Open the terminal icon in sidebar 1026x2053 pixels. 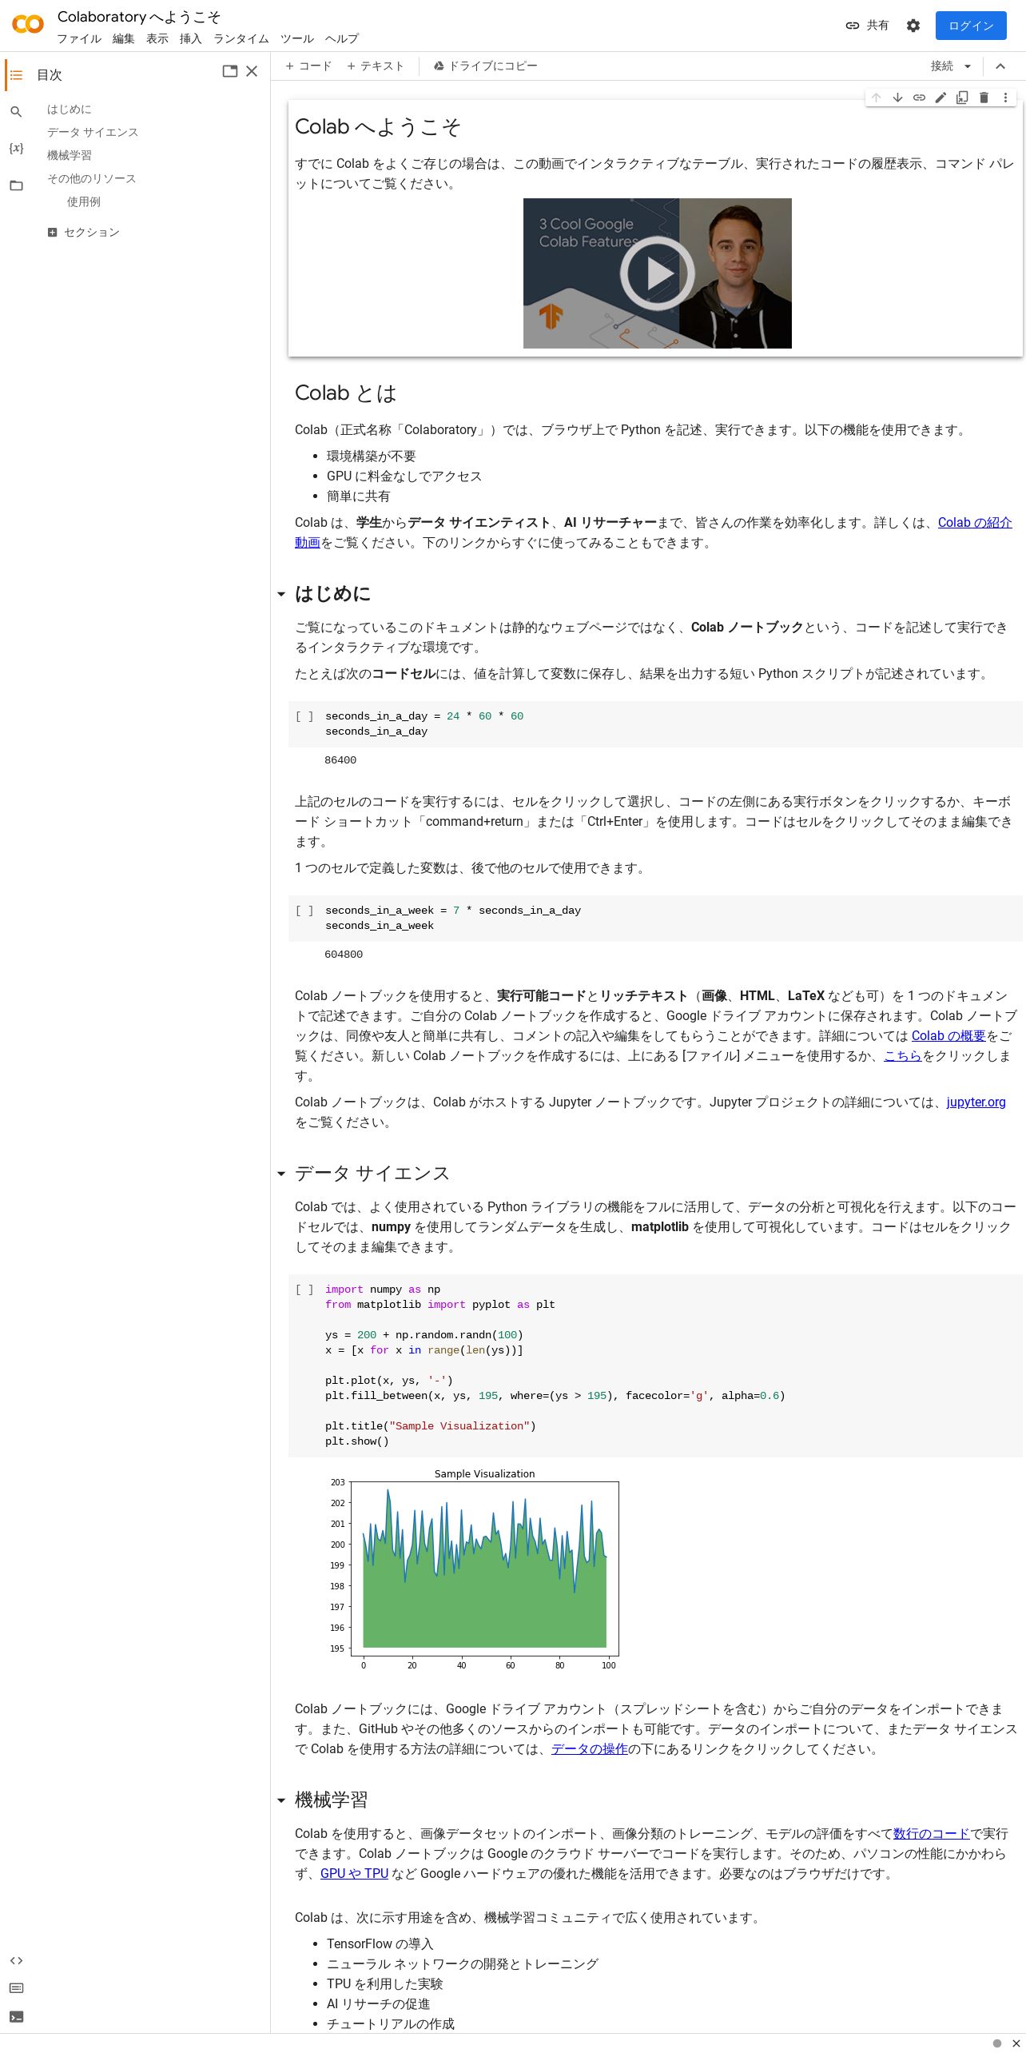coord(16,2016)
